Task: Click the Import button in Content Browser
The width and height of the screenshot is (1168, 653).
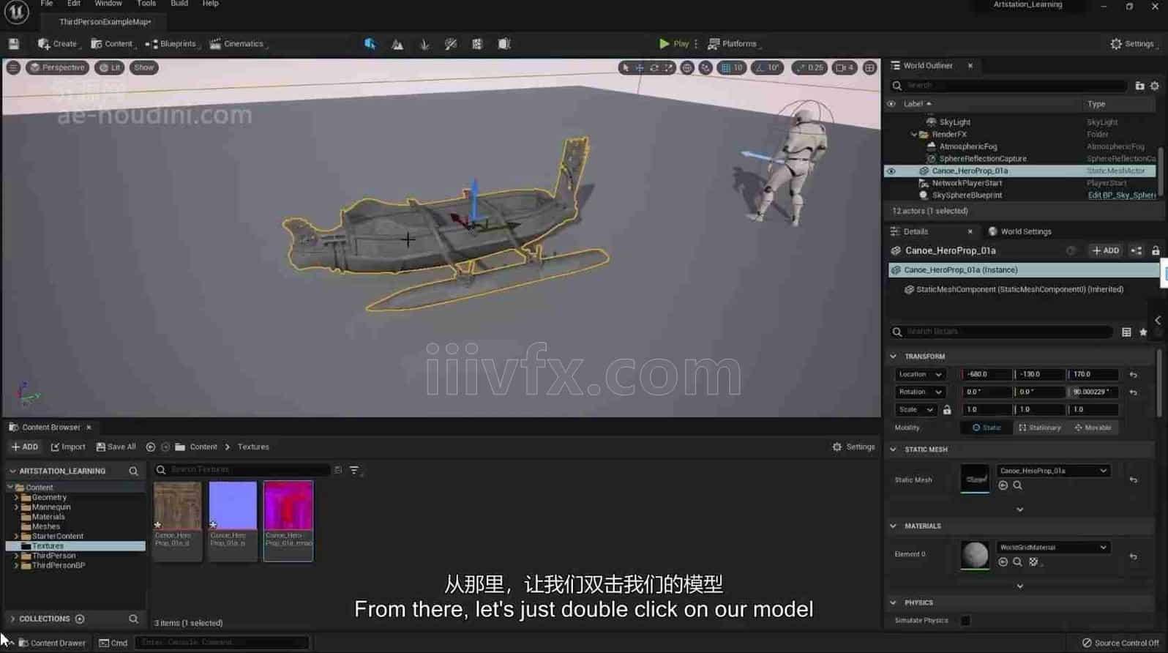Action: (x=68, y=447)
